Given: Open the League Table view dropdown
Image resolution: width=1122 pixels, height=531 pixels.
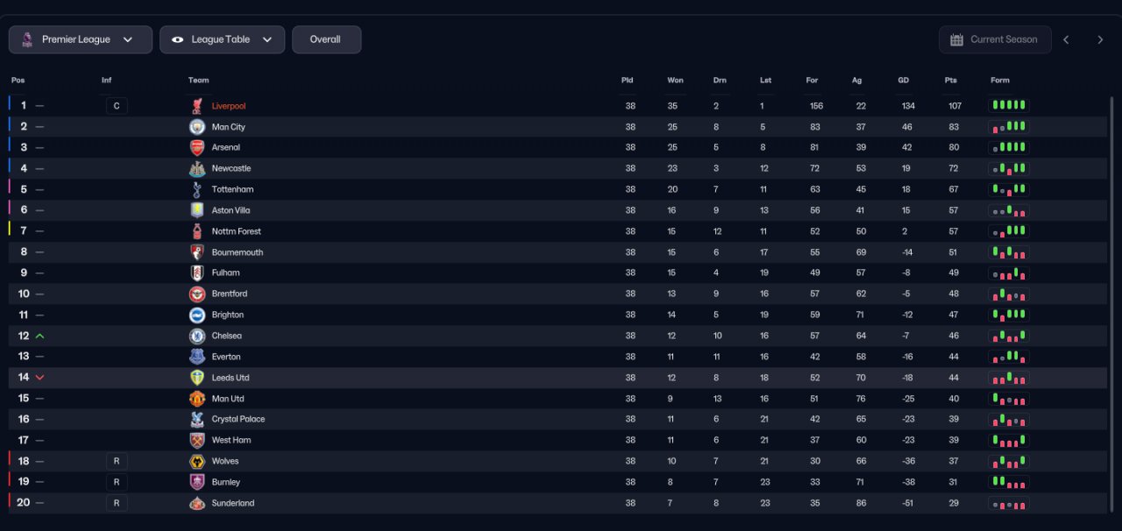Looking at the screenshot, I should click(222, 39).
